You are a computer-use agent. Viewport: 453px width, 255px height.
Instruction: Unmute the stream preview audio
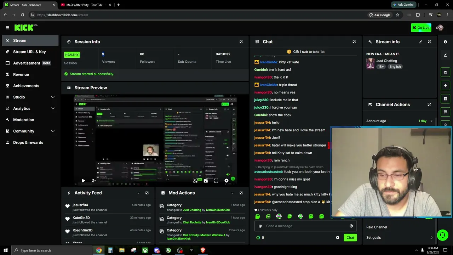(x=94, y=181)
